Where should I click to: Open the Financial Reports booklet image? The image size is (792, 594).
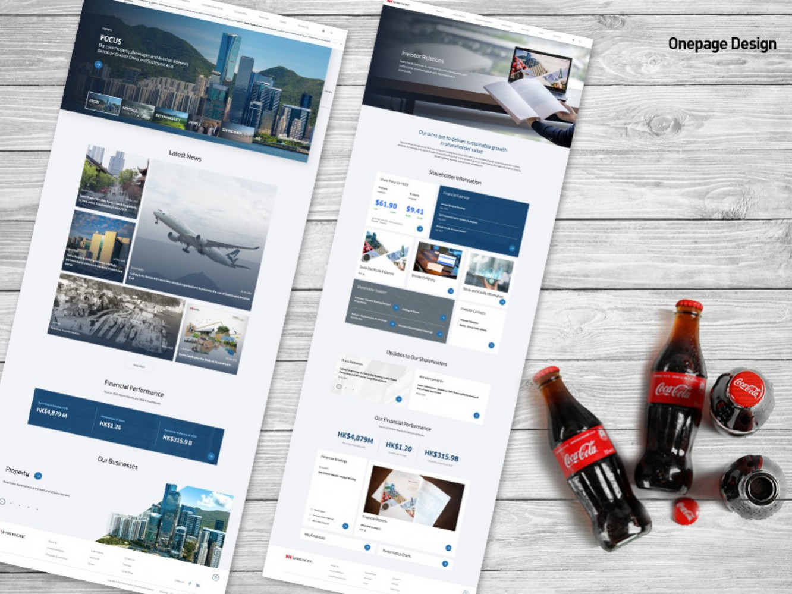click(414, 497)
